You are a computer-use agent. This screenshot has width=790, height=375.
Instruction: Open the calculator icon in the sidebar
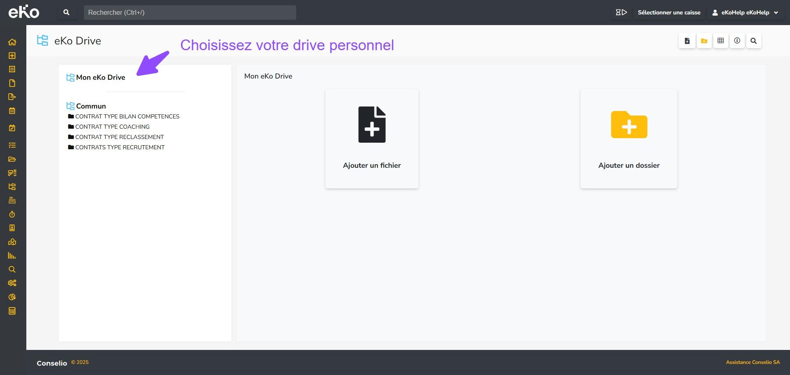[x=12, y=311]
